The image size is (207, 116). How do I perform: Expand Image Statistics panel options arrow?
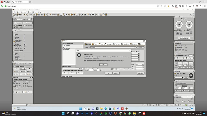point(31,30)
